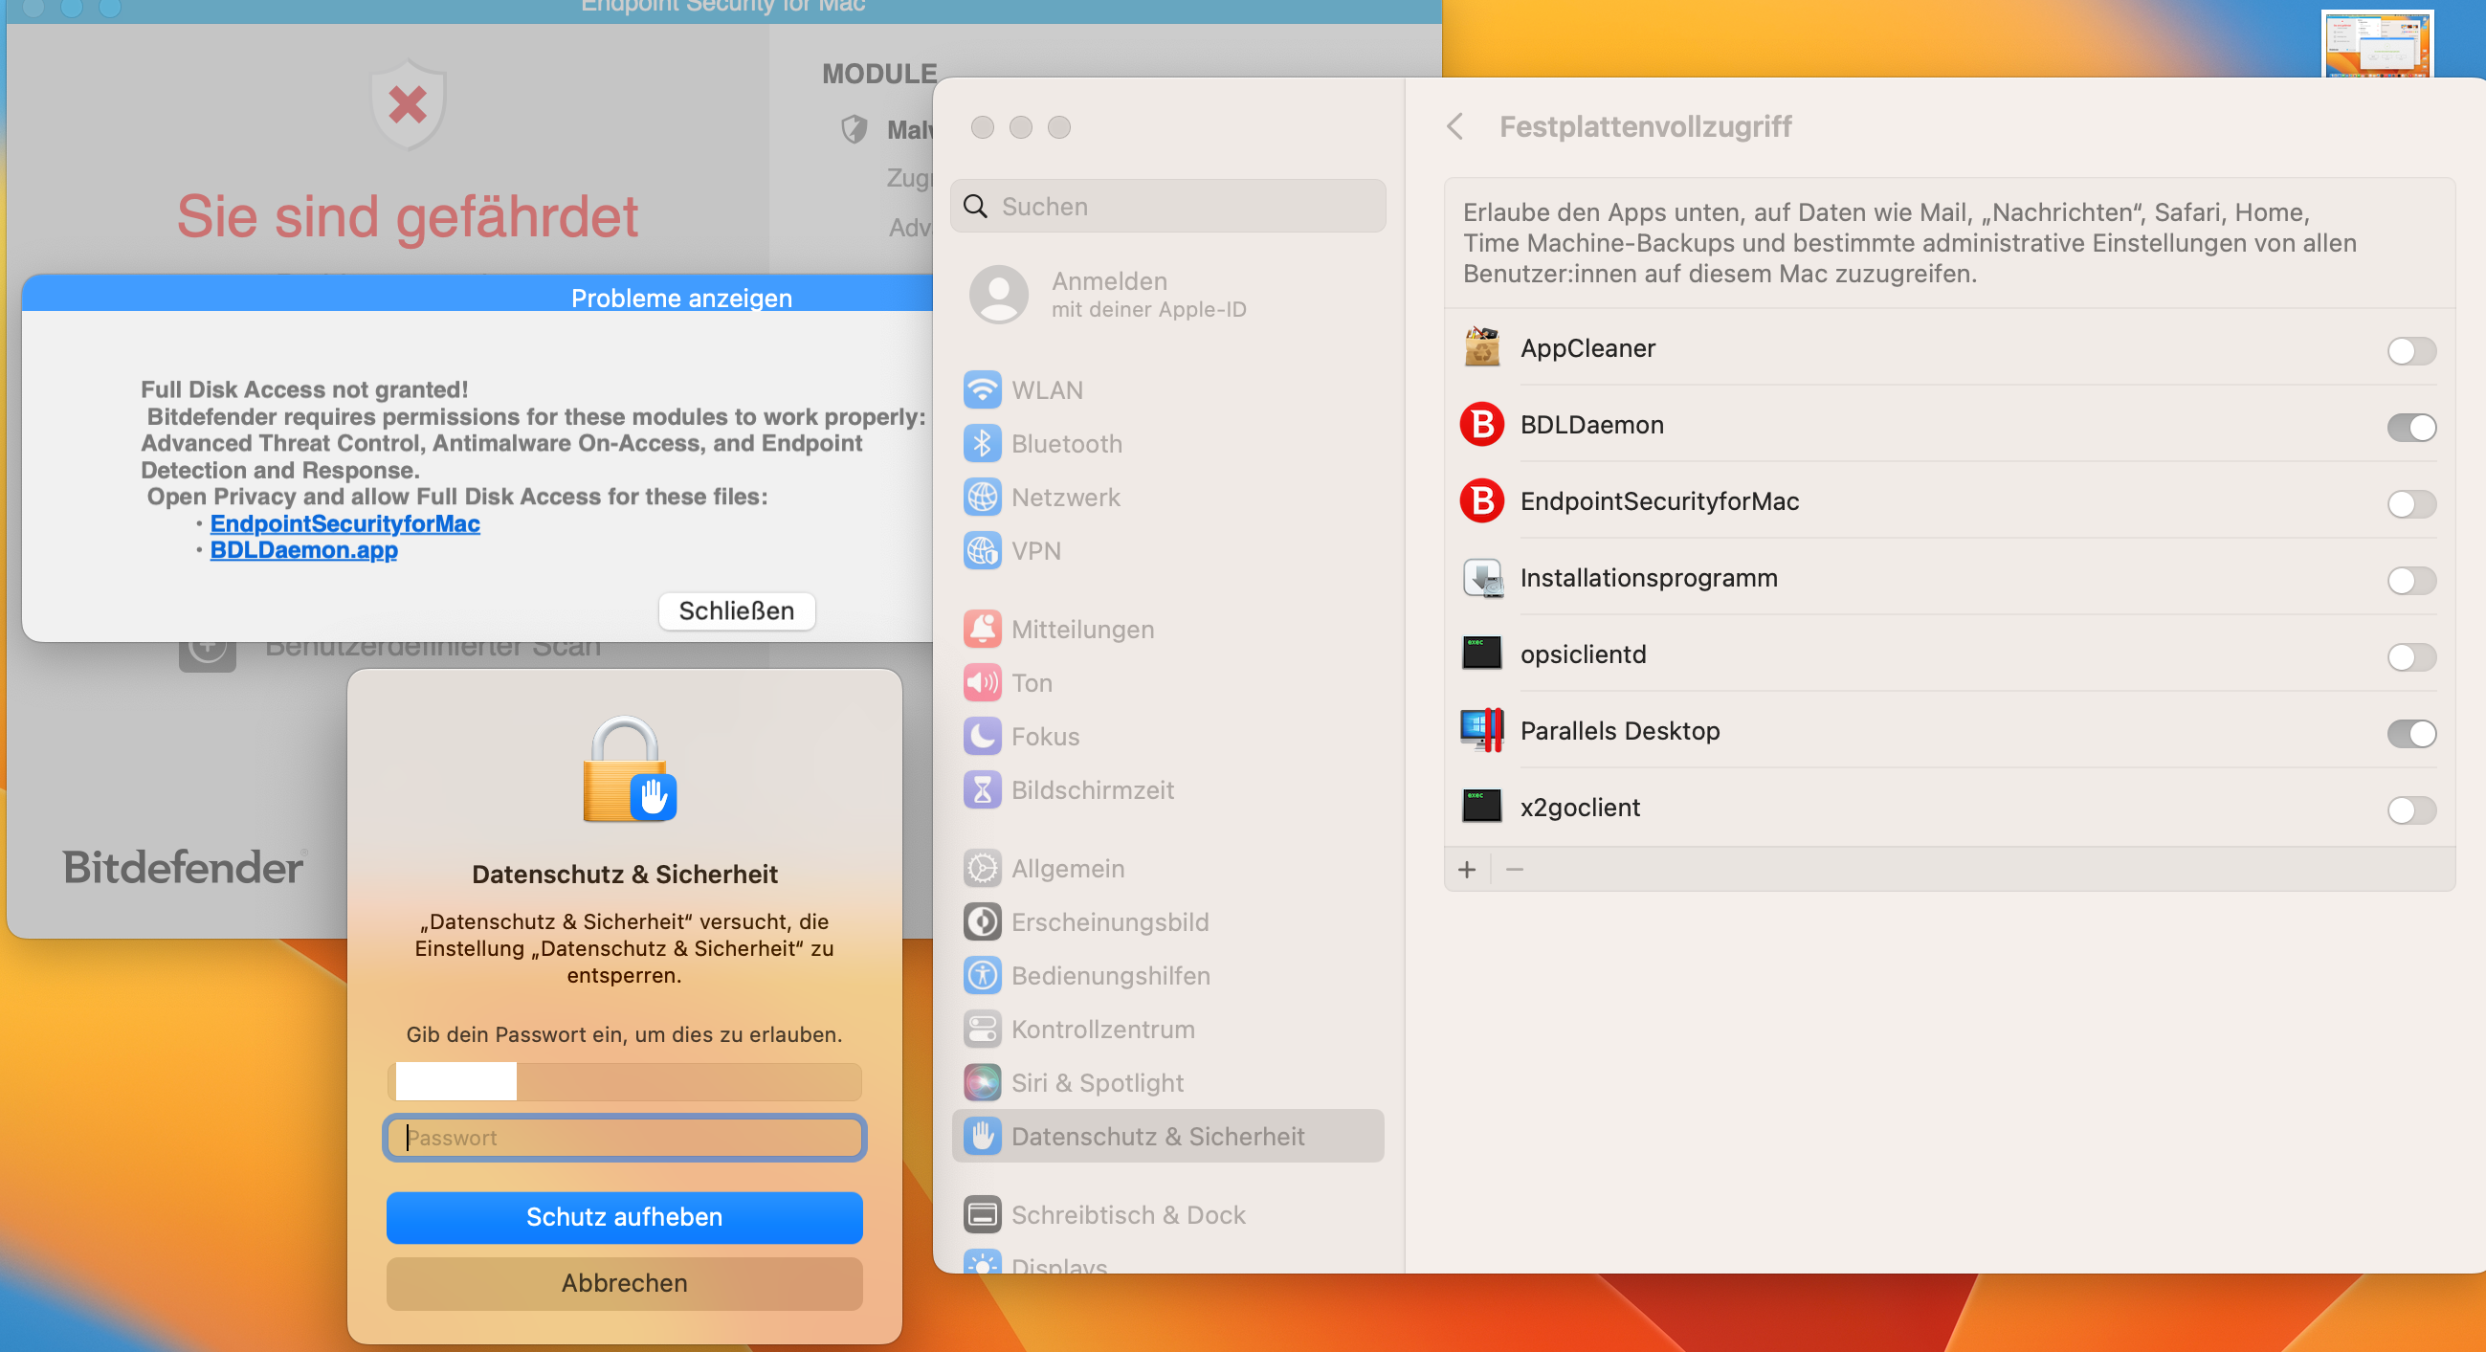Toggle Full Disk Access for AppCleaner

coord(2410,350)
